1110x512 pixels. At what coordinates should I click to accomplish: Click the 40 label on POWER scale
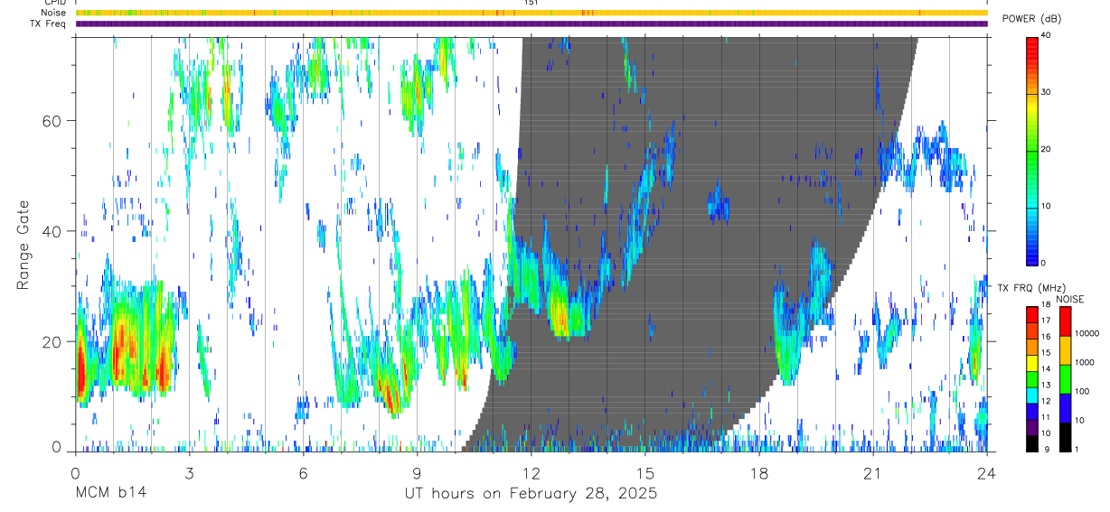tap(1048, 35)
